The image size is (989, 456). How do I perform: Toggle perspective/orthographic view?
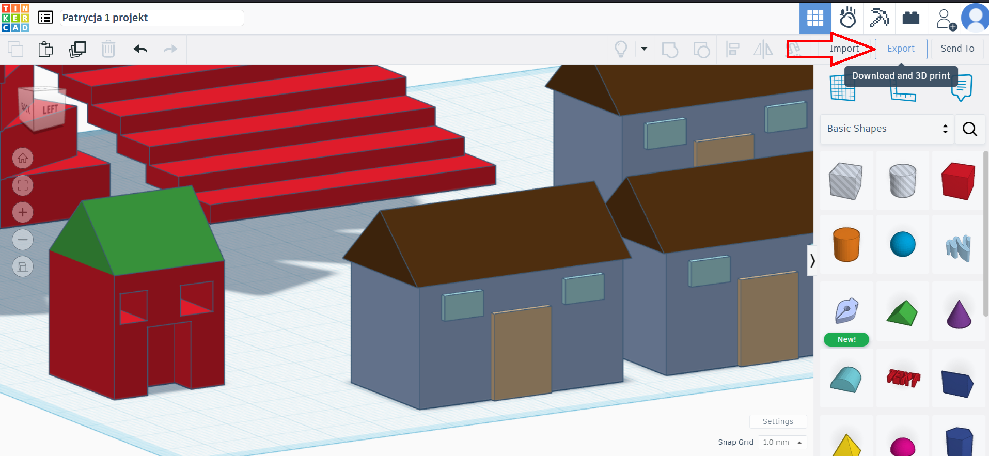pyautogui.click(x=23, y=266)
